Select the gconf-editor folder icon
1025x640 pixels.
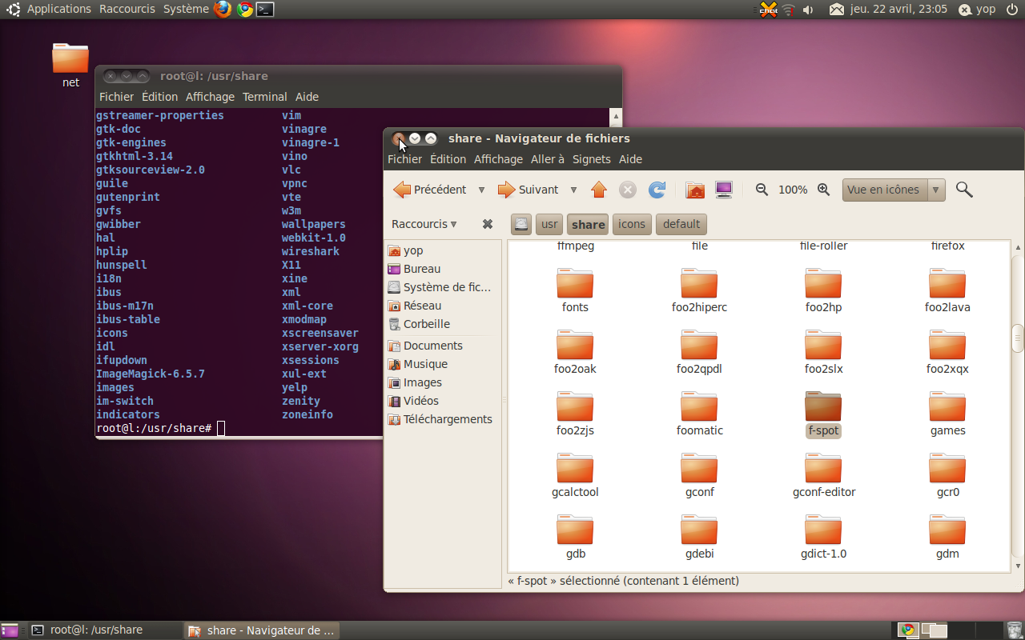click(x=823, y=468)
